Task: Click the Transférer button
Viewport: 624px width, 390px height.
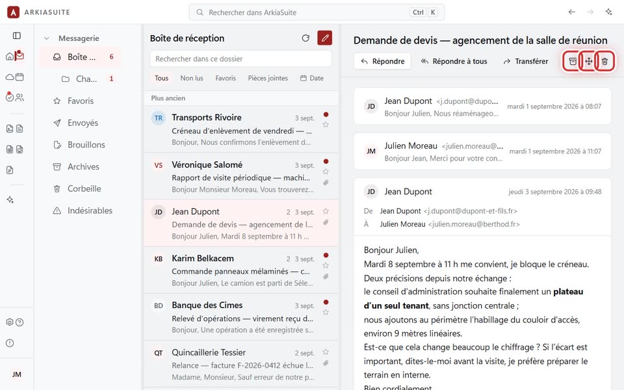Action: pyautogui.click(x=526, y=61)
